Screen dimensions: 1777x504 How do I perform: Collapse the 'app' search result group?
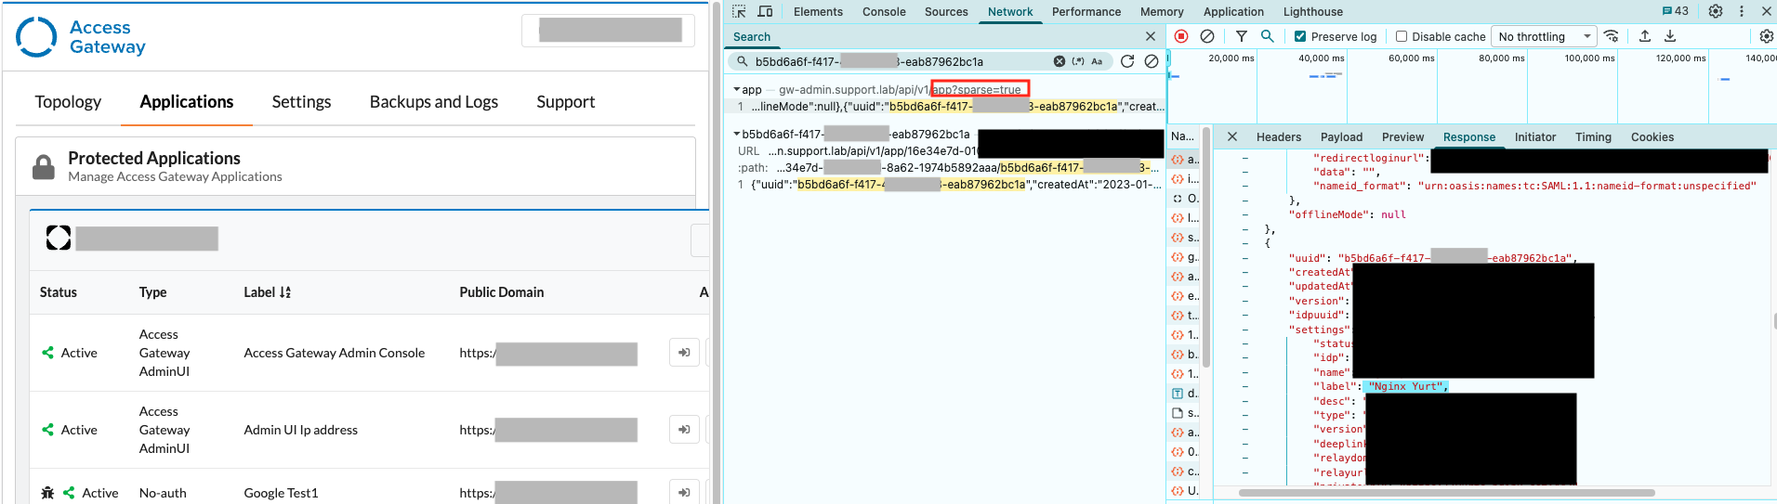pos(737,90)
